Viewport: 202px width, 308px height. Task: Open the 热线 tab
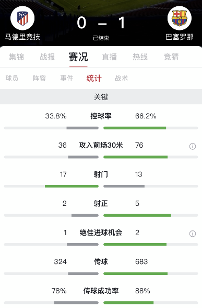click(140, 57)
